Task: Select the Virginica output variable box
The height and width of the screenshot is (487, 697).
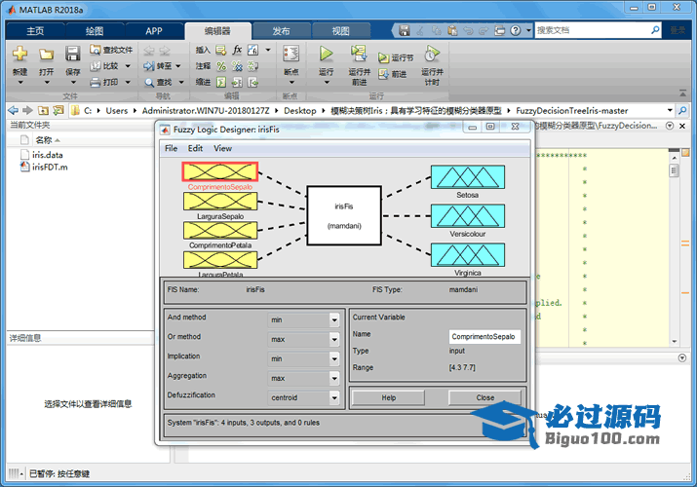Action: click(x=468, y=255)
